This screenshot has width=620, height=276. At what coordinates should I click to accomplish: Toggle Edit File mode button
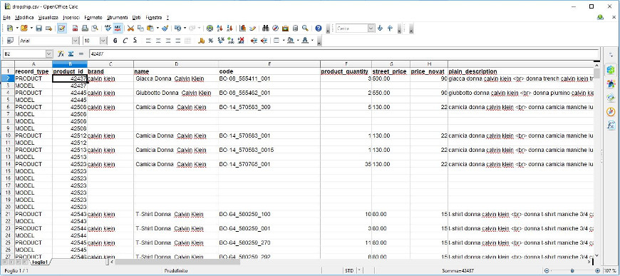coord(62,28)
